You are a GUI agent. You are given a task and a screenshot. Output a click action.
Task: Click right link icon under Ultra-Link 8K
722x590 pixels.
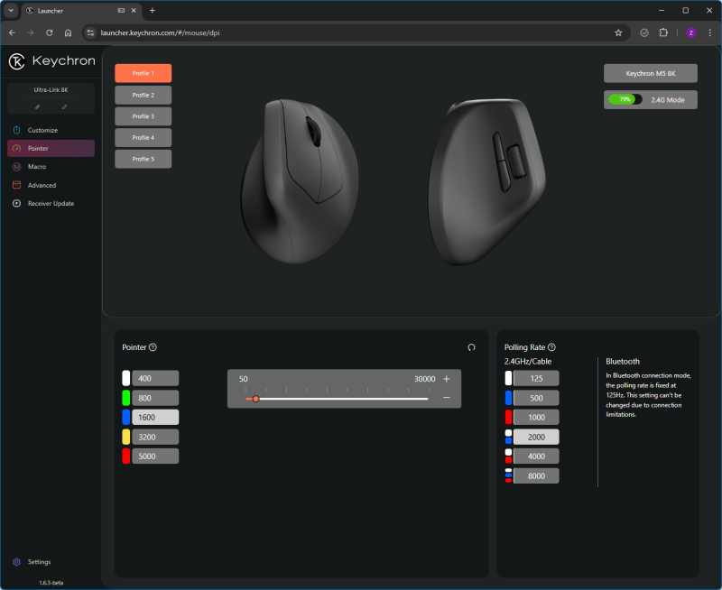[64, 106]
